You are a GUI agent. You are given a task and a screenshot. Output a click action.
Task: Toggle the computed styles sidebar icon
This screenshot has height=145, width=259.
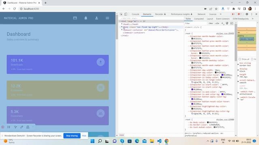tap(231, 23)
